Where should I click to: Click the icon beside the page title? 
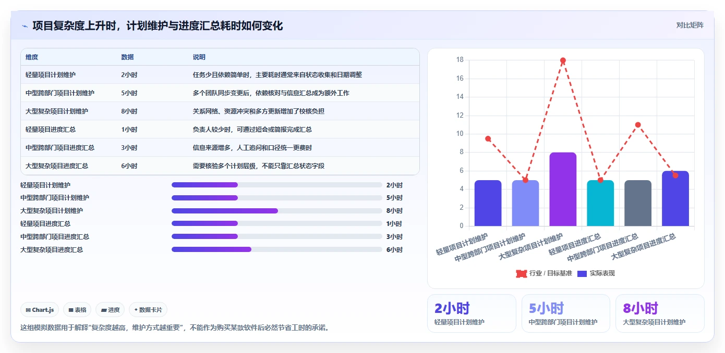[25, 26]
